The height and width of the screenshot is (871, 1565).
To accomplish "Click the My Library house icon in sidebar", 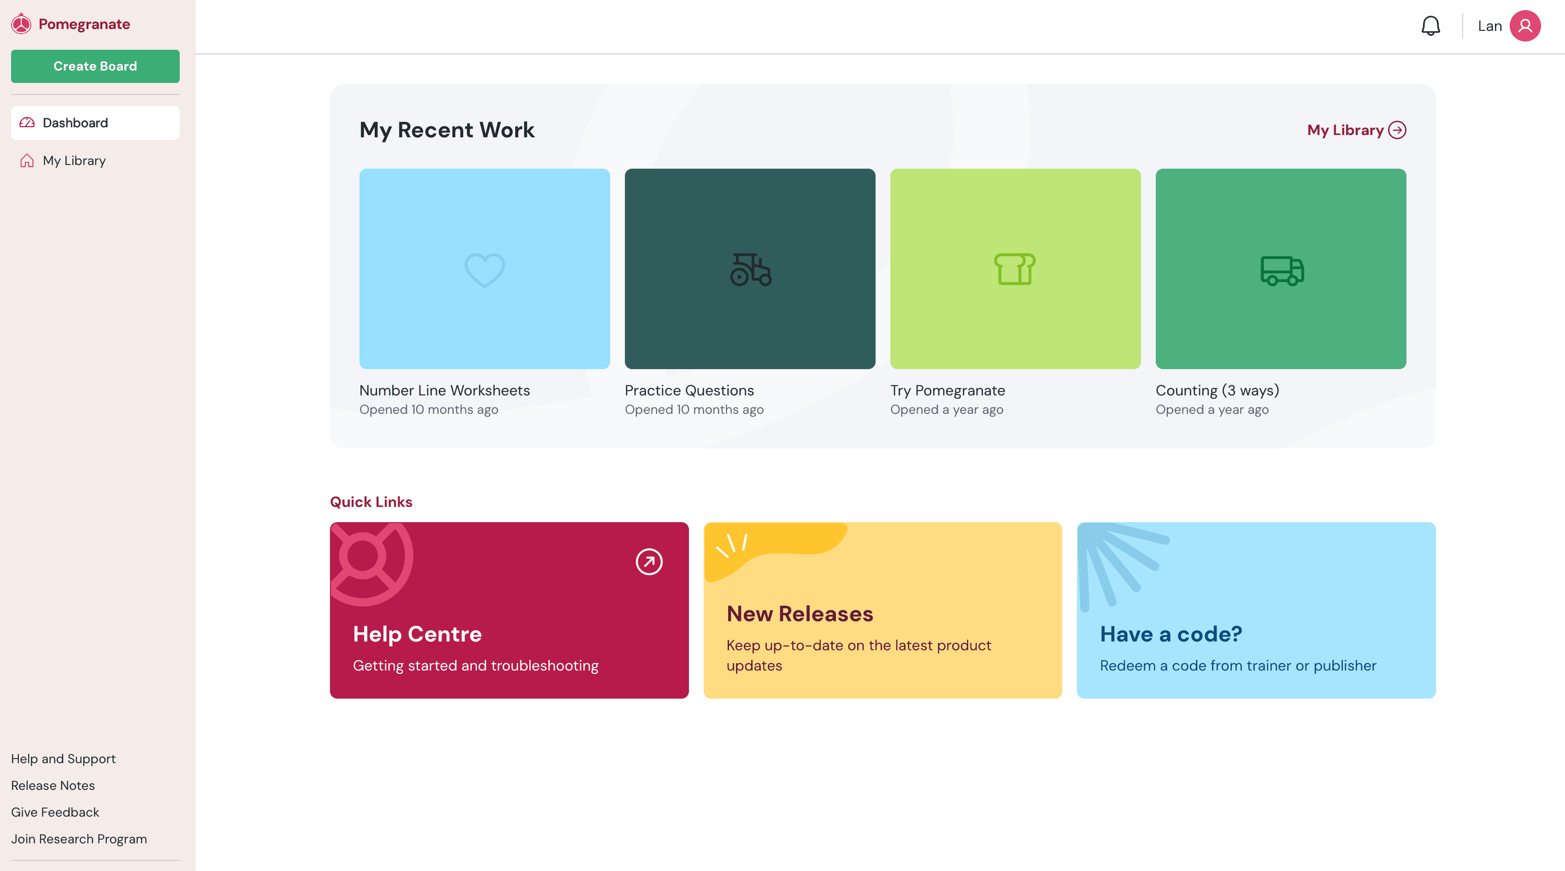I will (x=27, y=161).
